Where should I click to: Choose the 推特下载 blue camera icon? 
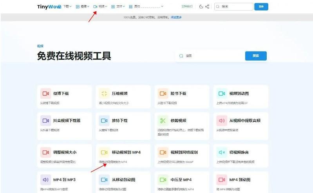click(x=104, y=121)
